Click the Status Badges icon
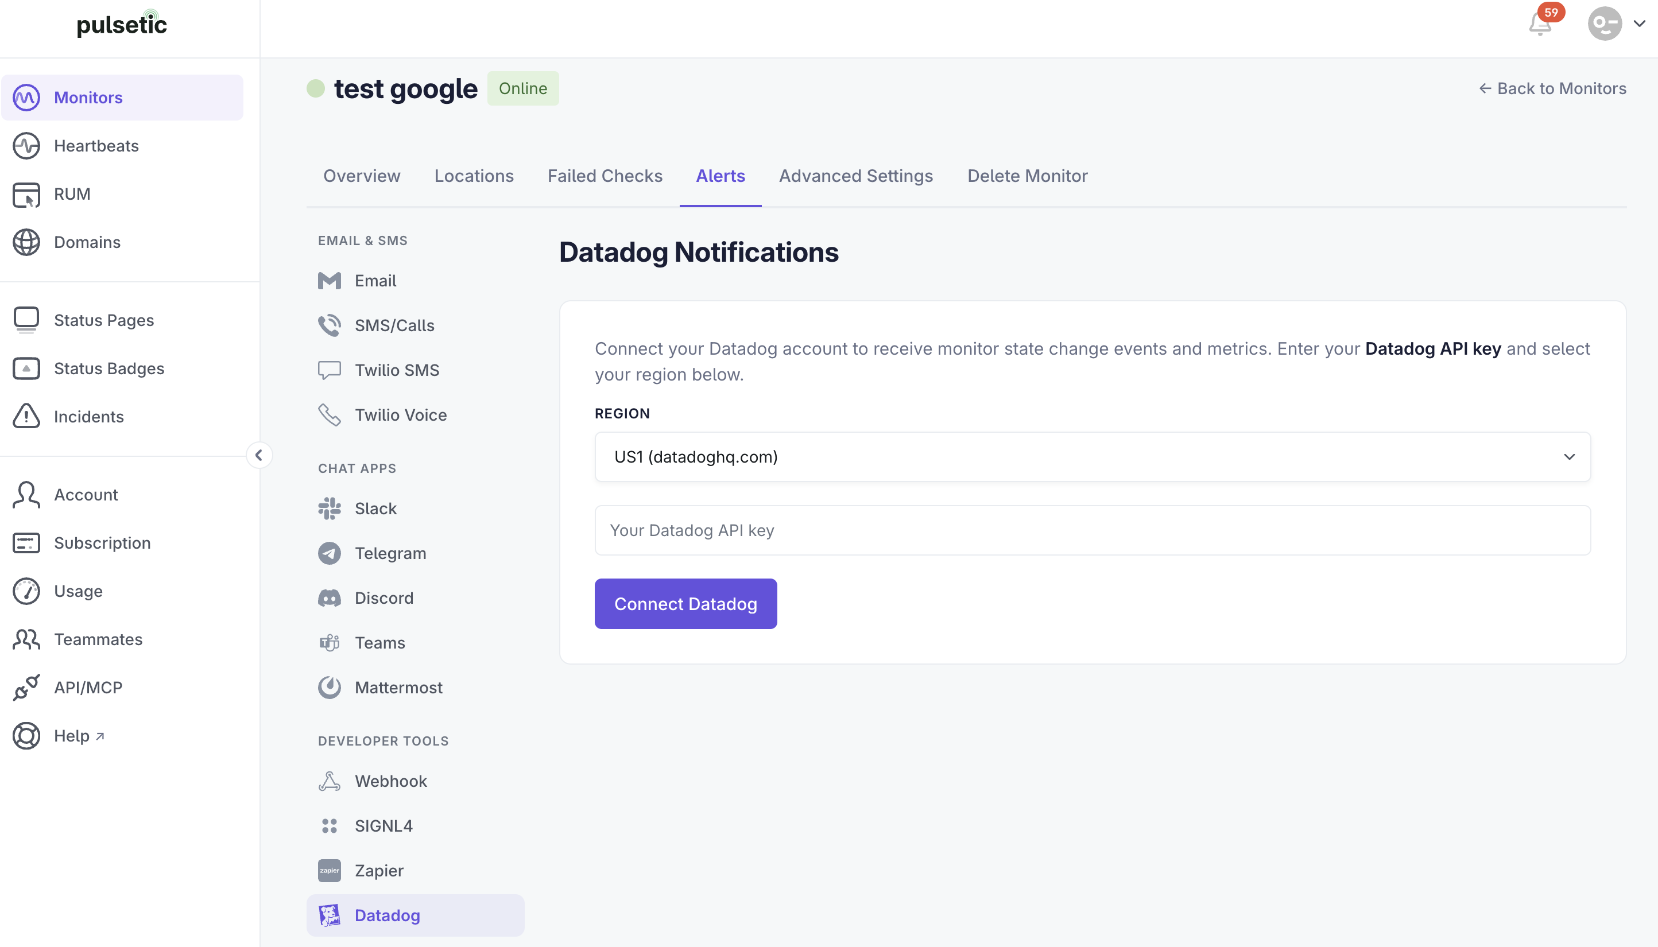The image size is (1658, 947). click(x=26, y=368)
